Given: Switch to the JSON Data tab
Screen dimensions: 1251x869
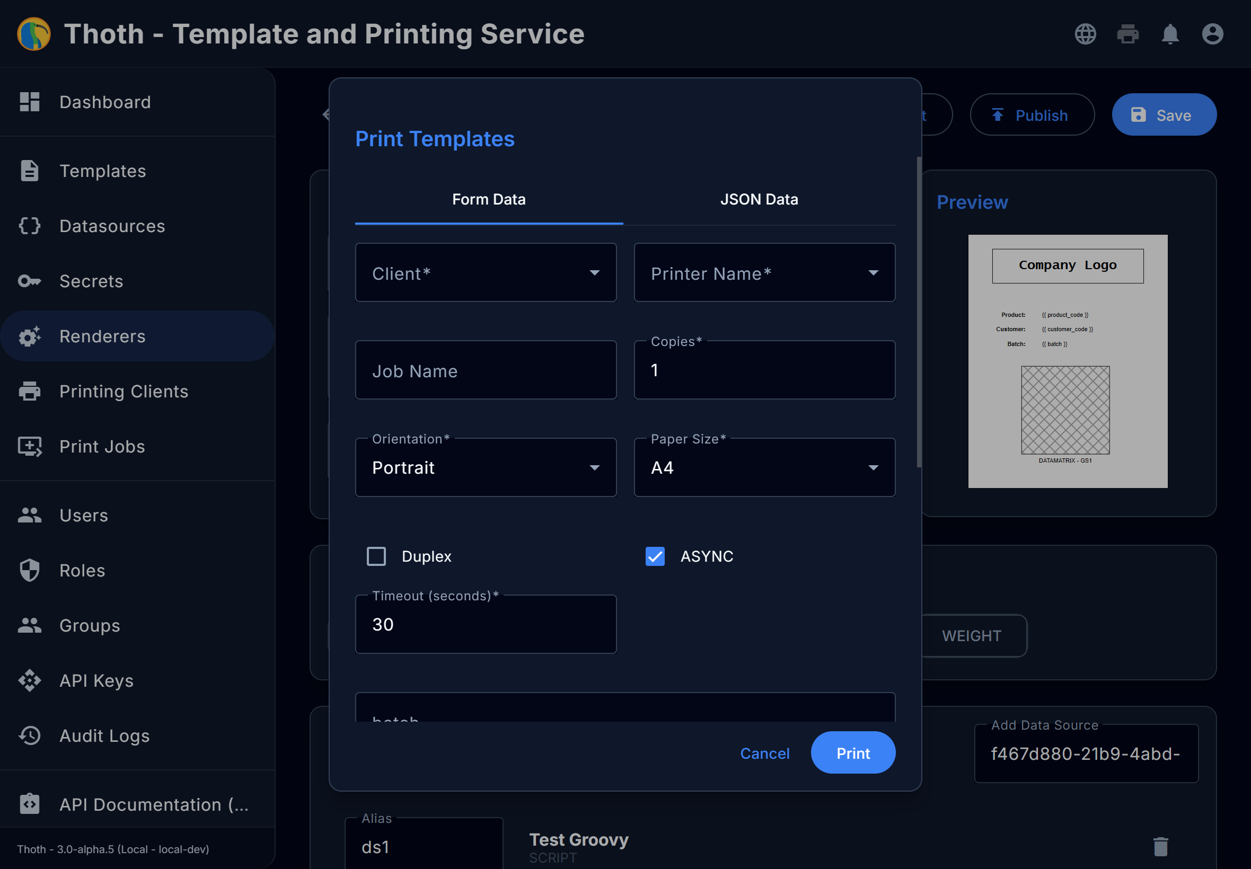Looking at the screenshot, I should pos(759,199).
